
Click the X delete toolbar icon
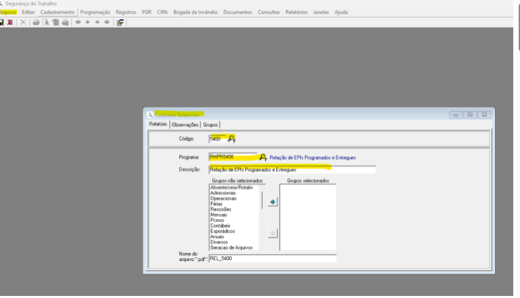24,22
